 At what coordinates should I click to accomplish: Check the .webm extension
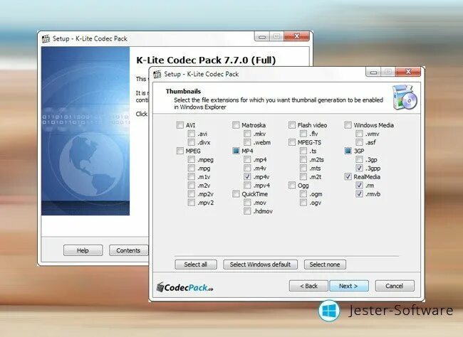tap(247, 142)
